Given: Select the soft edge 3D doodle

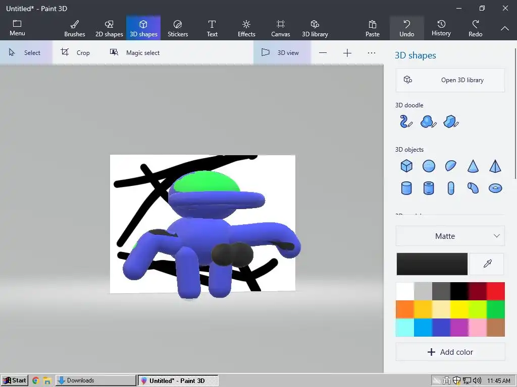Looking at the screenshot, I should pos(428,121).
